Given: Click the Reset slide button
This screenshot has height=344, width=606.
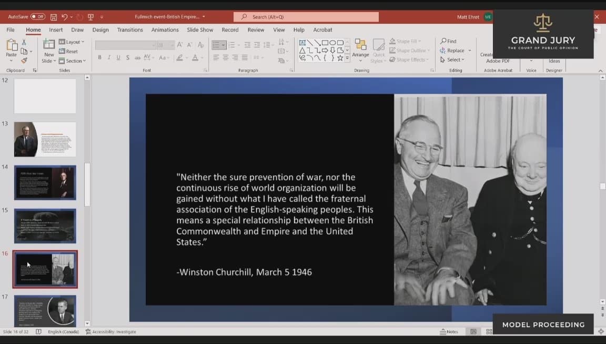Looking at the screenshot, I should click(x=68, y=51).
